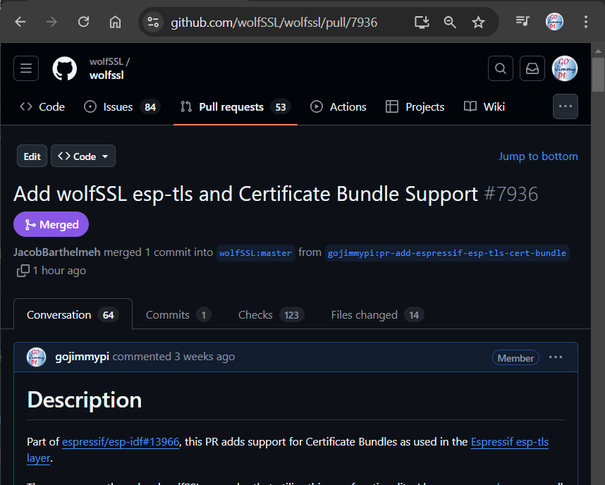Open the GitHub notifications inbox
605x485 pixels.
click(x=532, y=68)
